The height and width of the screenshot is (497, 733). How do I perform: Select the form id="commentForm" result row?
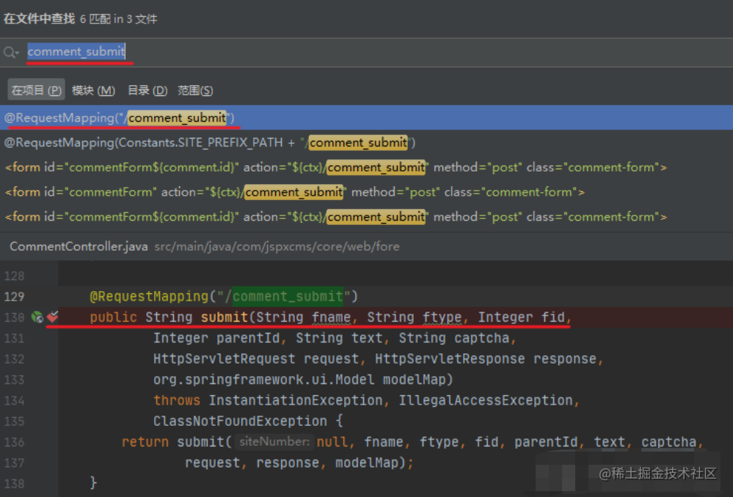(367, 192)
